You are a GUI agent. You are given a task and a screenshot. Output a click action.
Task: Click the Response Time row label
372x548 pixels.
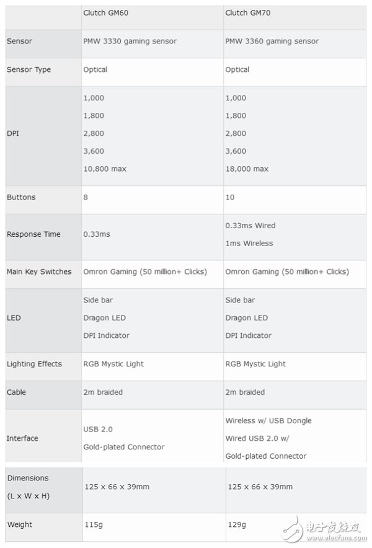(33, 234)
